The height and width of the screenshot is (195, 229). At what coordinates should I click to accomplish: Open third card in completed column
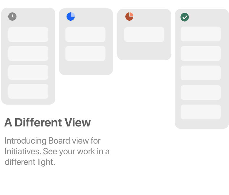click(x=201, y=73)
